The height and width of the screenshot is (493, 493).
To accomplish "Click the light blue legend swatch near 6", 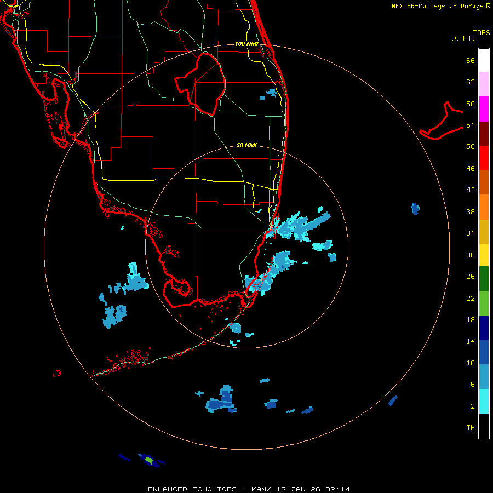I will coord(484,377).
